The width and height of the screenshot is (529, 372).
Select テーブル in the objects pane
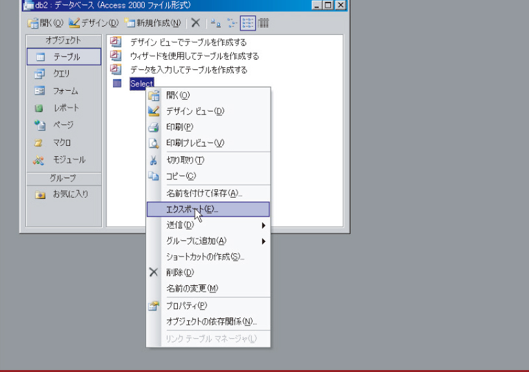tap(64, 56)
